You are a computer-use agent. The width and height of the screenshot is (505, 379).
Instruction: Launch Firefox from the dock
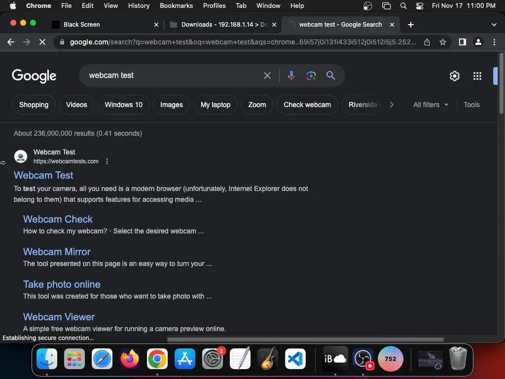(130, 359)
